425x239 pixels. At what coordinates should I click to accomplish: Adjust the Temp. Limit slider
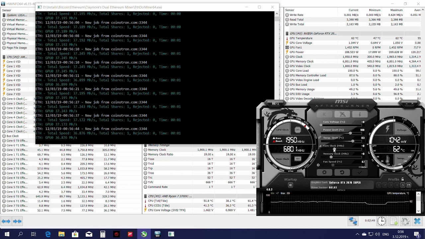pos(342,141)
